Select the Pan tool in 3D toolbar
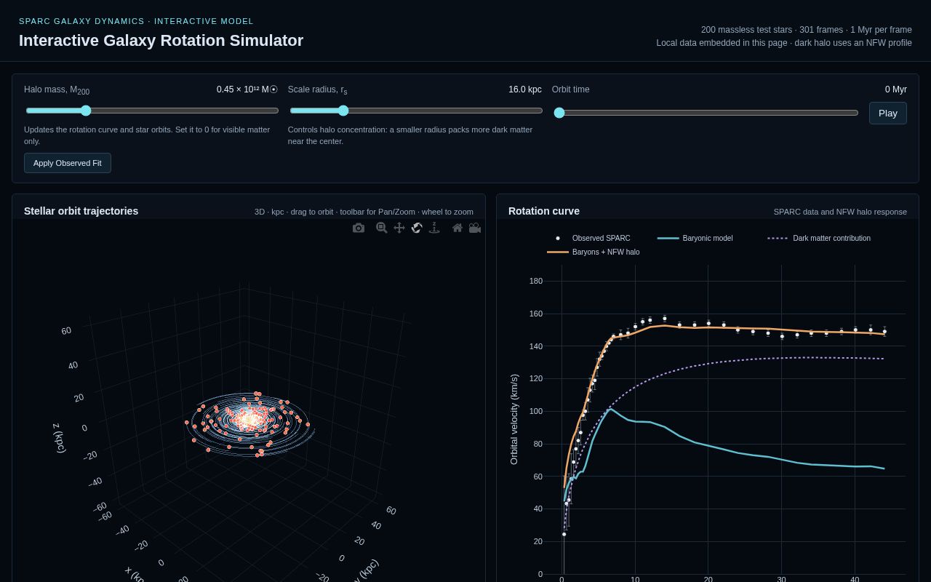The height and width of the screenshot is (582, 931). coord(399,228)
